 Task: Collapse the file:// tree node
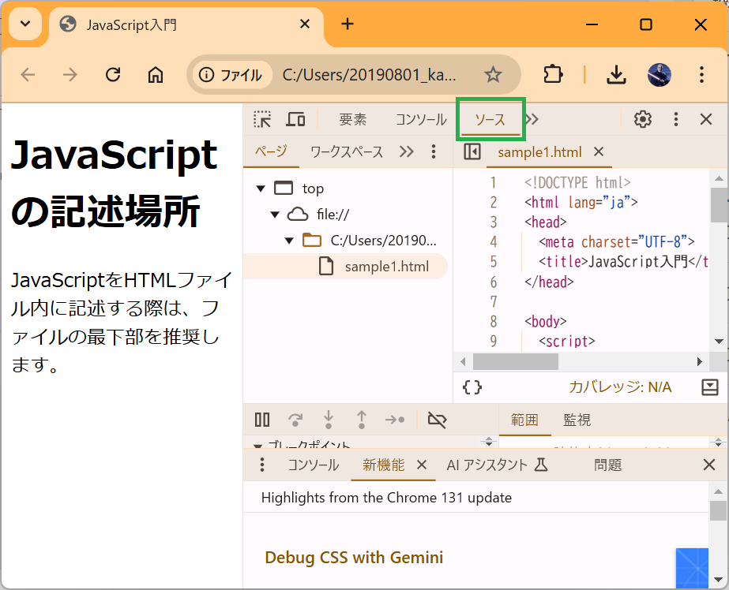click(275, 215)
